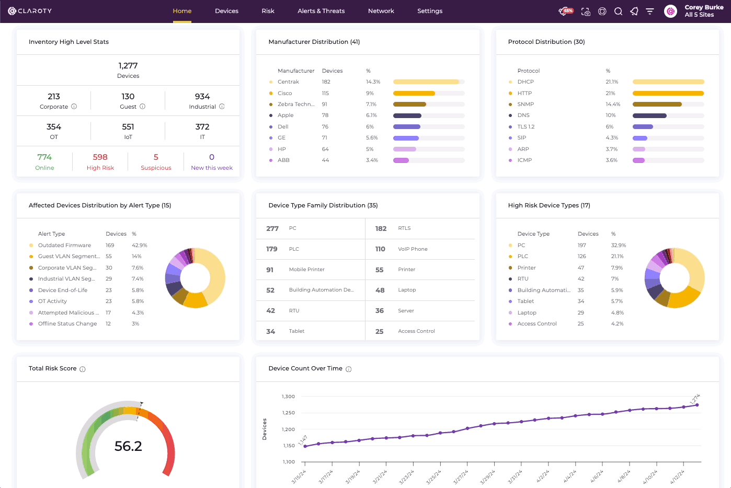
Task: Click the filter icon next to the bell
Action: pos(649,11)
